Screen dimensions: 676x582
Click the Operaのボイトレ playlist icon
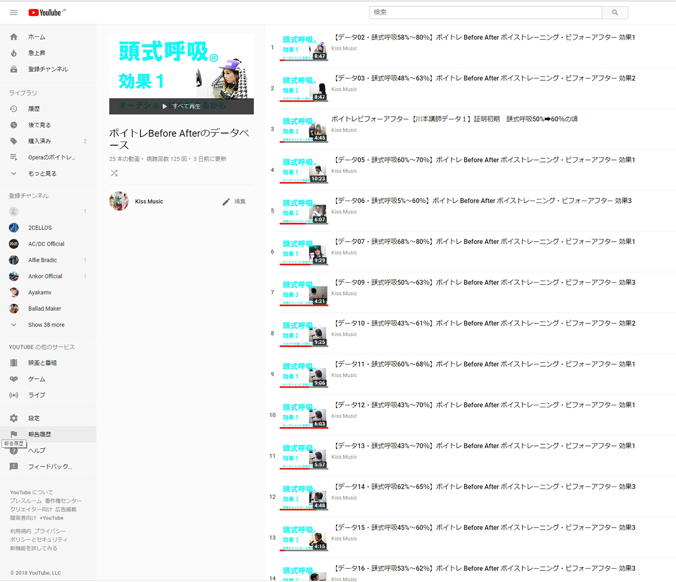(x=14, y=157)
